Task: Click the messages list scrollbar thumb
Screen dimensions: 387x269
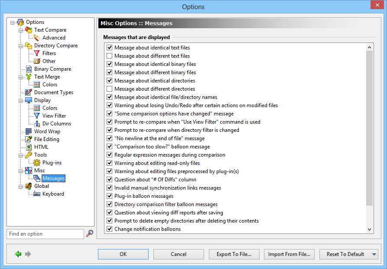Action: 369,128
